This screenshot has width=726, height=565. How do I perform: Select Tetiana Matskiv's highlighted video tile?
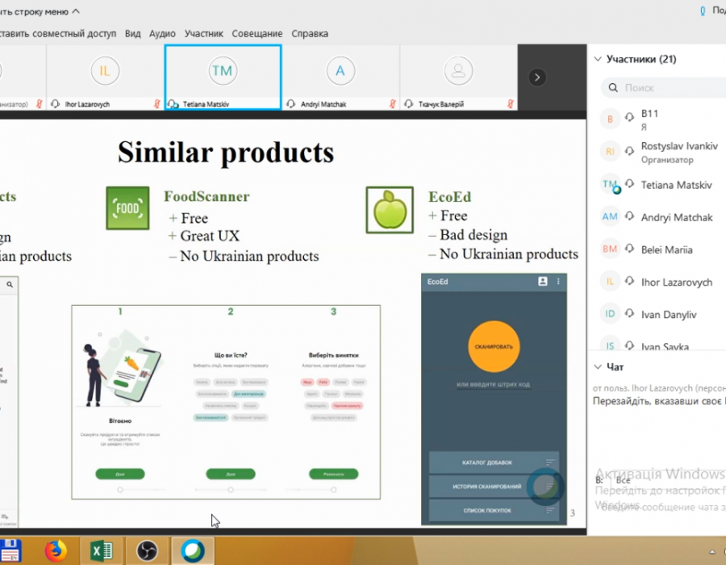[x=223, y=77]
